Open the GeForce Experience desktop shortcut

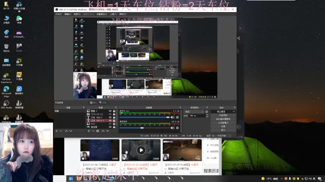coord(6,78)
